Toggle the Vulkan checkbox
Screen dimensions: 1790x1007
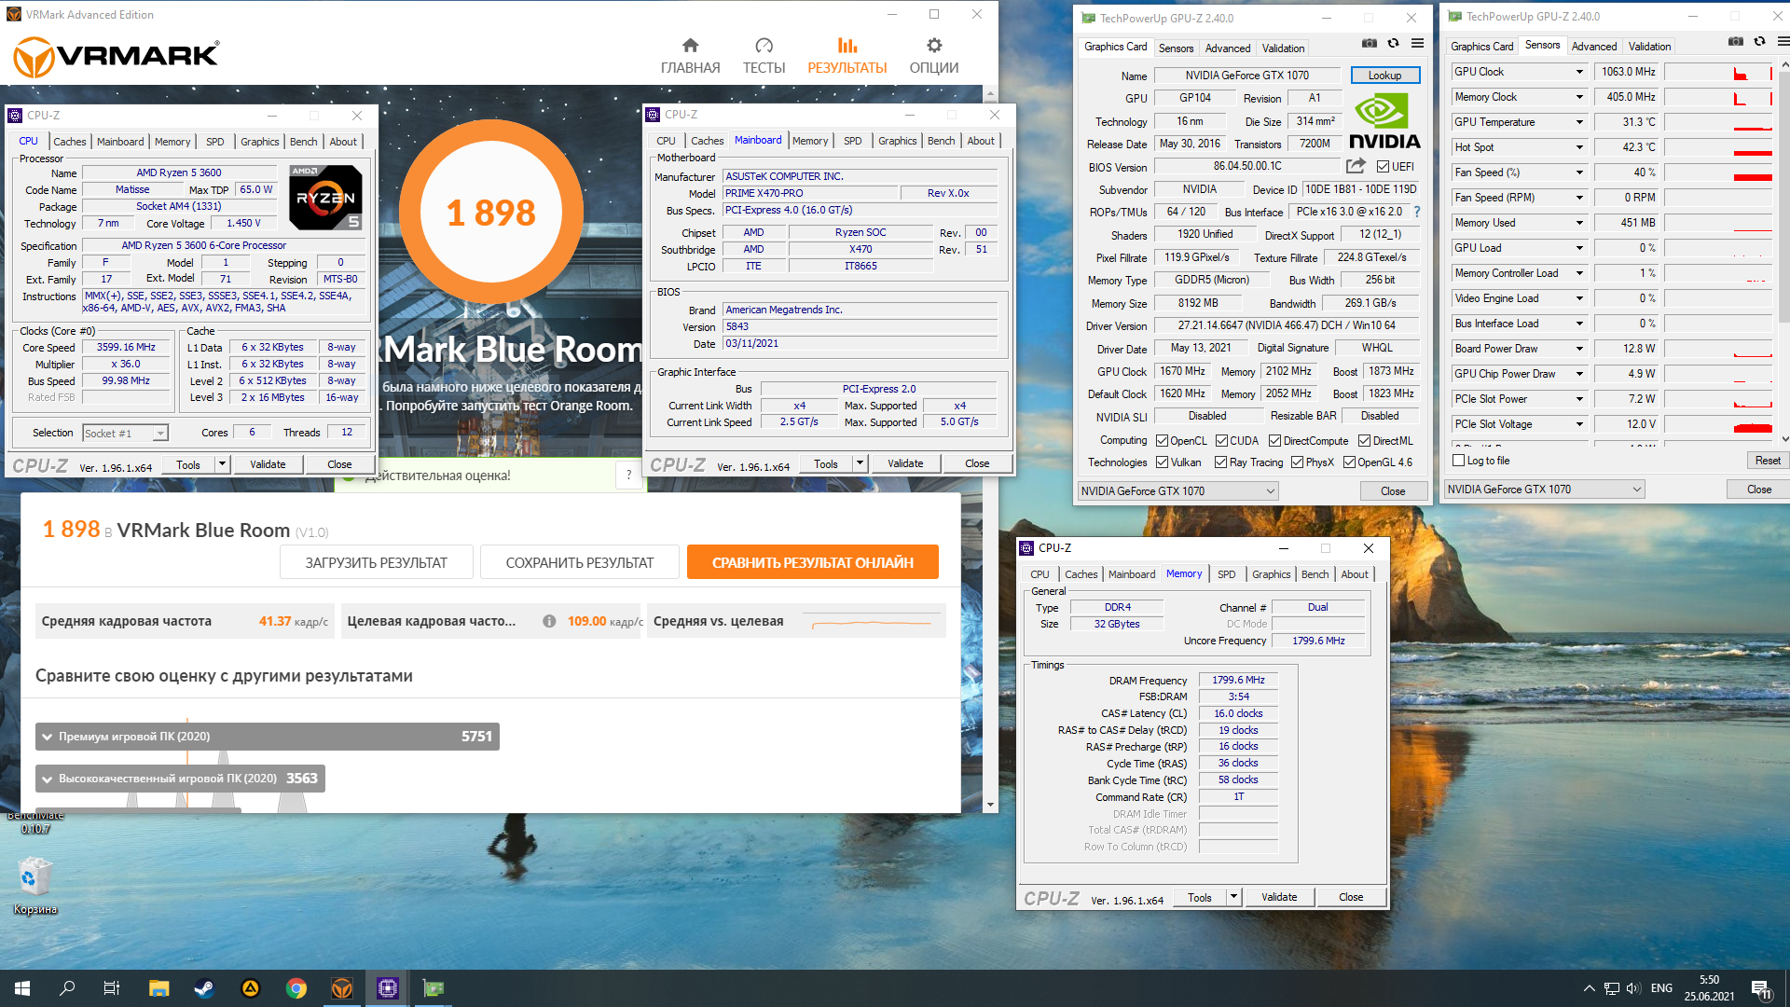pos(1162,462)
